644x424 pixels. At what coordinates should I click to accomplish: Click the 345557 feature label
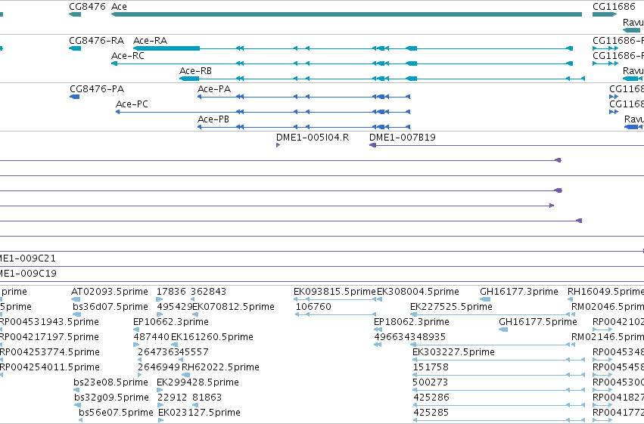pos(191,352)
